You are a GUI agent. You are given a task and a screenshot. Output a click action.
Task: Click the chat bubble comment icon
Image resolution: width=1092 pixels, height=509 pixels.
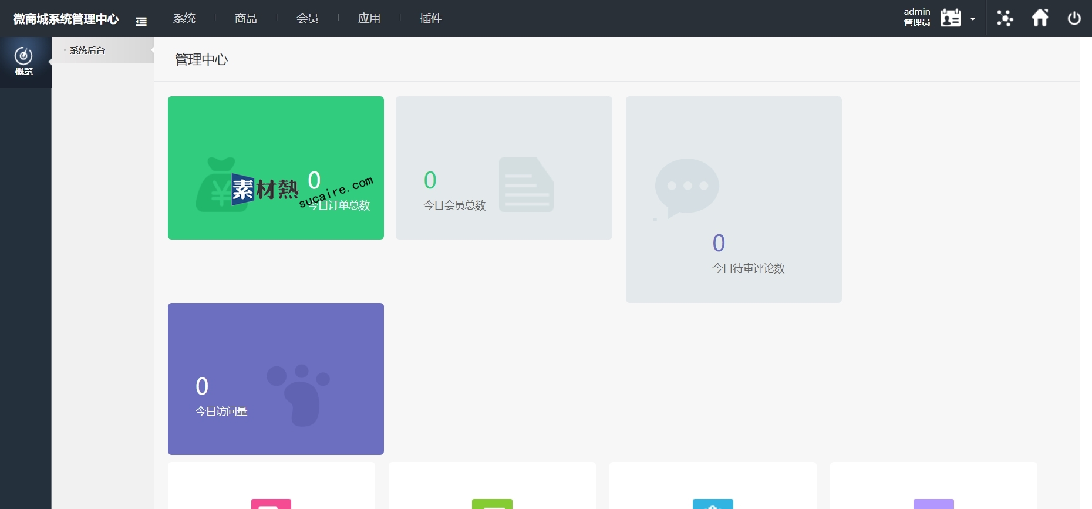coord(687,188)
